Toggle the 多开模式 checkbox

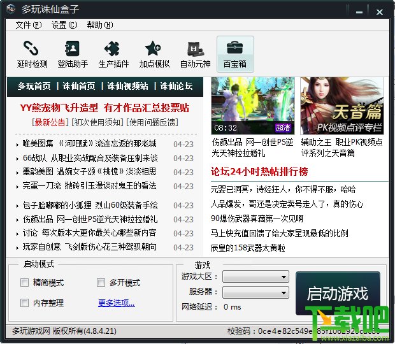(x=101, y=283)
